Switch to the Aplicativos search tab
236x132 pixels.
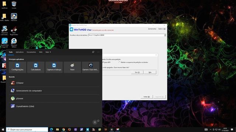coord(20,52)
